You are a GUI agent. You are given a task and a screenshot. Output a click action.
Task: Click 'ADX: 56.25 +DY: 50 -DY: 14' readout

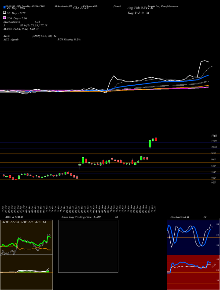click(24, 222)
